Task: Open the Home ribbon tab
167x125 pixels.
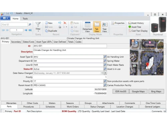Action: (x=15, y=19)
